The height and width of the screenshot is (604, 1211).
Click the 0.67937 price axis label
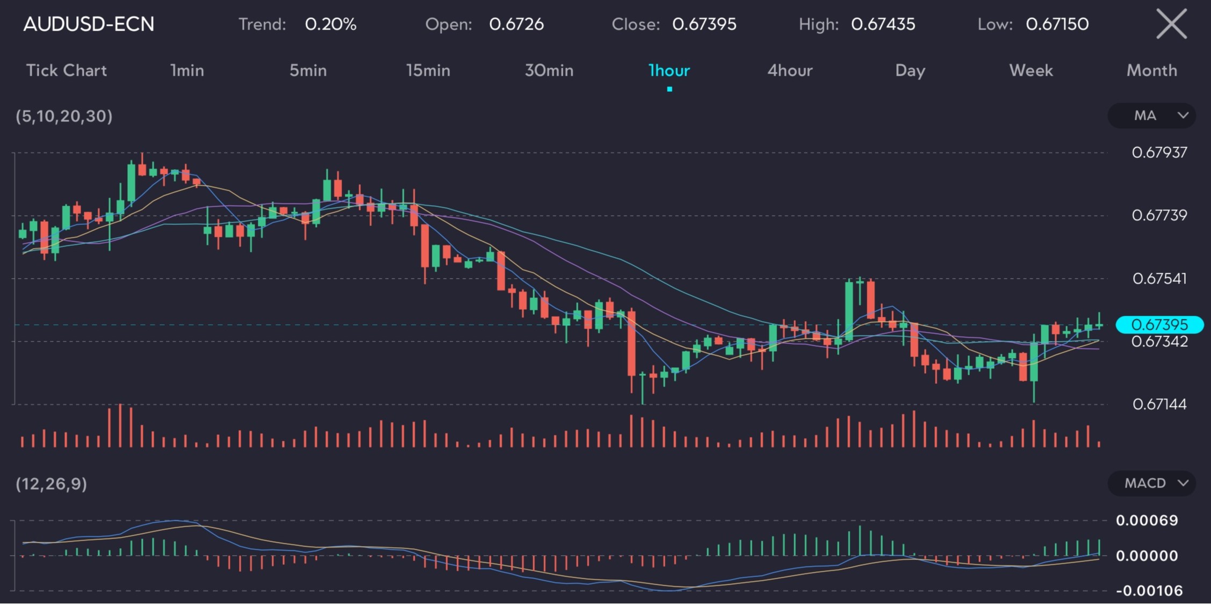tap(1159, 152)
